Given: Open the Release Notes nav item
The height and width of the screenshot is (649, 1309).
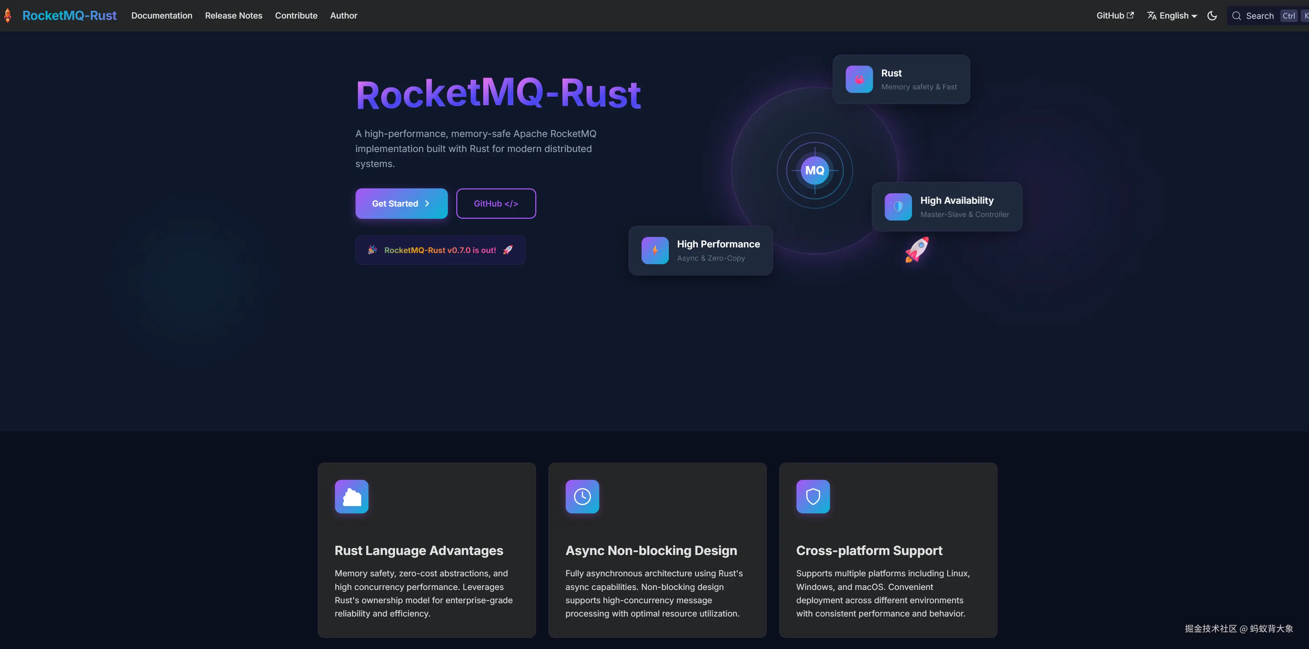Looking at the screenshot, I should [x=233, y=16].
